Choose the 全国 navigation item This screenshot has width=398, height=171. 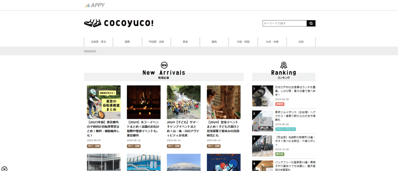301,42
